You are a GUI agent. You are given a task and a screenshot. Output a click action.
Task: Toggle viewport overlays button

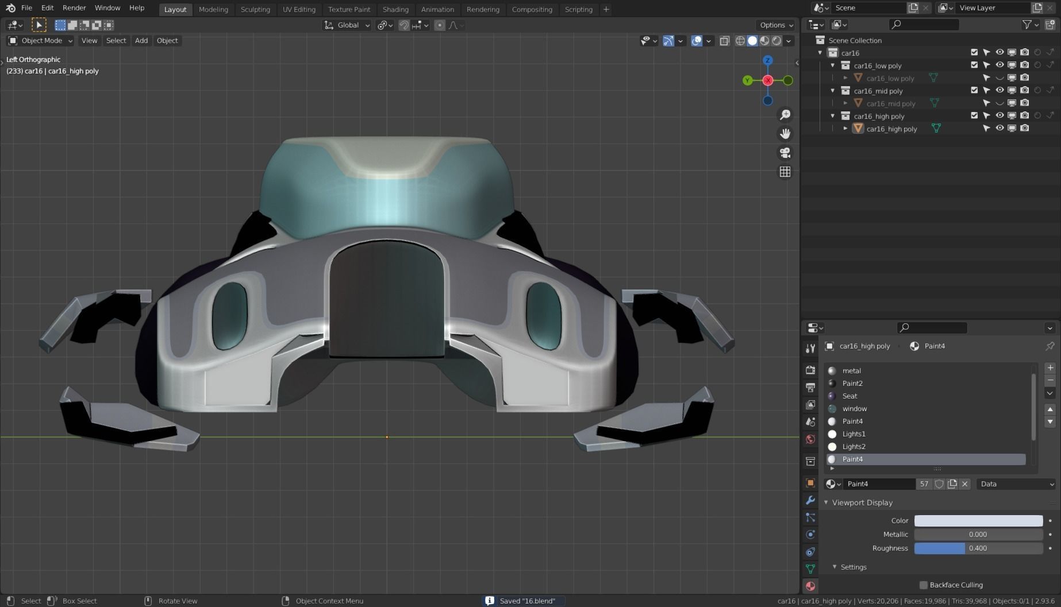[x=697, y=41]
